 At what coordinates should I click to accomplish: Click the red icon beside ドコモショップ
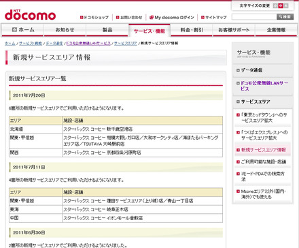point(82,17)
